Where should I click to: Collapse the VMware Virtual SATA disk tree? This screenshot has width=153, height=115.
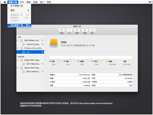[x=18, y=48]
